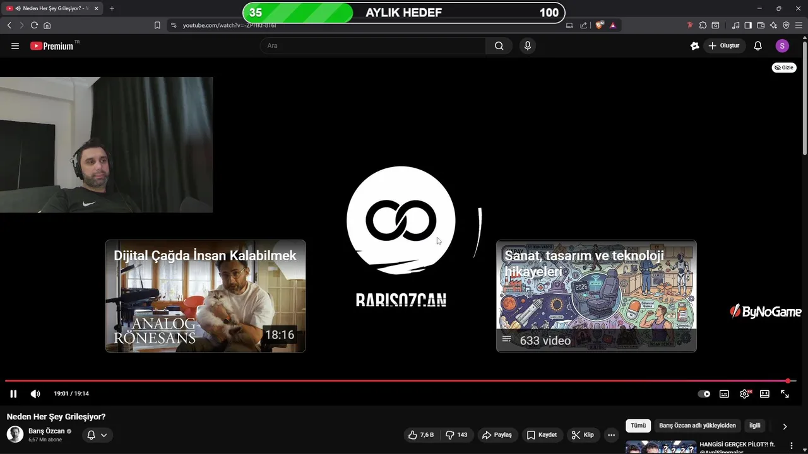Open the YouTube notifications bell
The height and width of the screenshot is (454, 808).
point(758,45)
